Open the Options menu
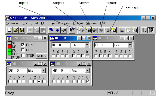The image size is (163, 100). tap(78, 23)
